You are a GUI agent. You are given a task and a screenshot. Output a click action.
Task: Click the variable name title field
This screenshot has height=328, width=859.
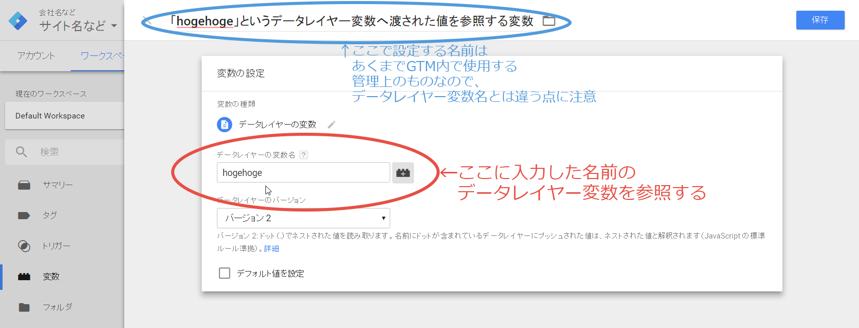[x=352, y=21]
